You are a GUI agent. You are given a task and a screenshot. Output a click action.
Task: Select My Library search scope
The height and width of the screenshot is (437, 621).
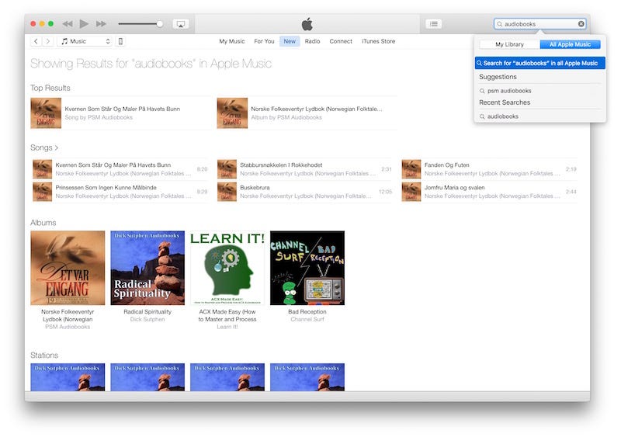509,44
